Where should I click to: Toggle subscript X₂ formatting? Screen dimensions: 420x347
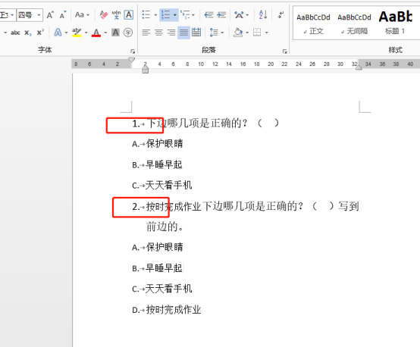coord(28,33)
